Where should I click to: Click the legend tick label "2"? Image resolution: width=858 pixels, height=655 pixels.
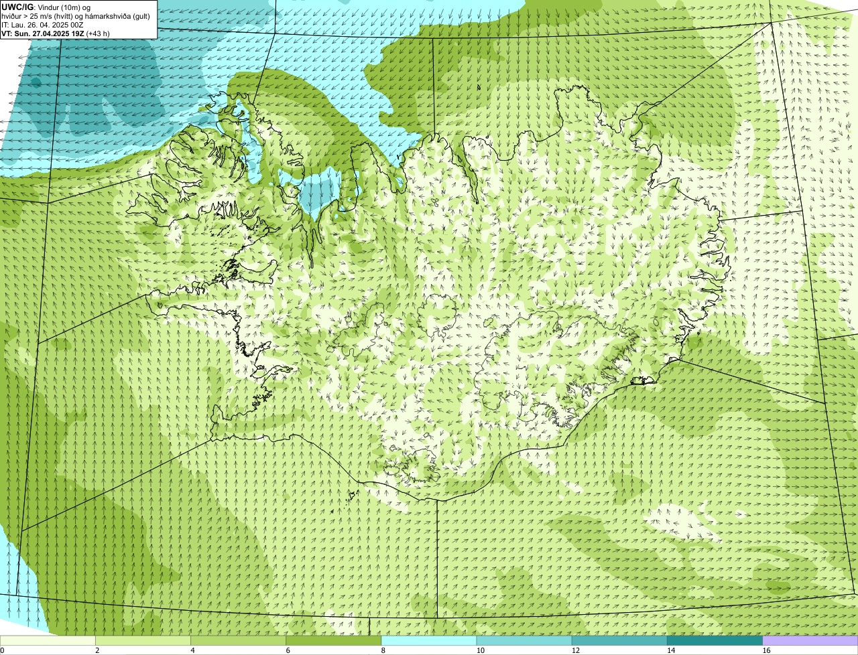pyautogui.click(x=97, y=650)
